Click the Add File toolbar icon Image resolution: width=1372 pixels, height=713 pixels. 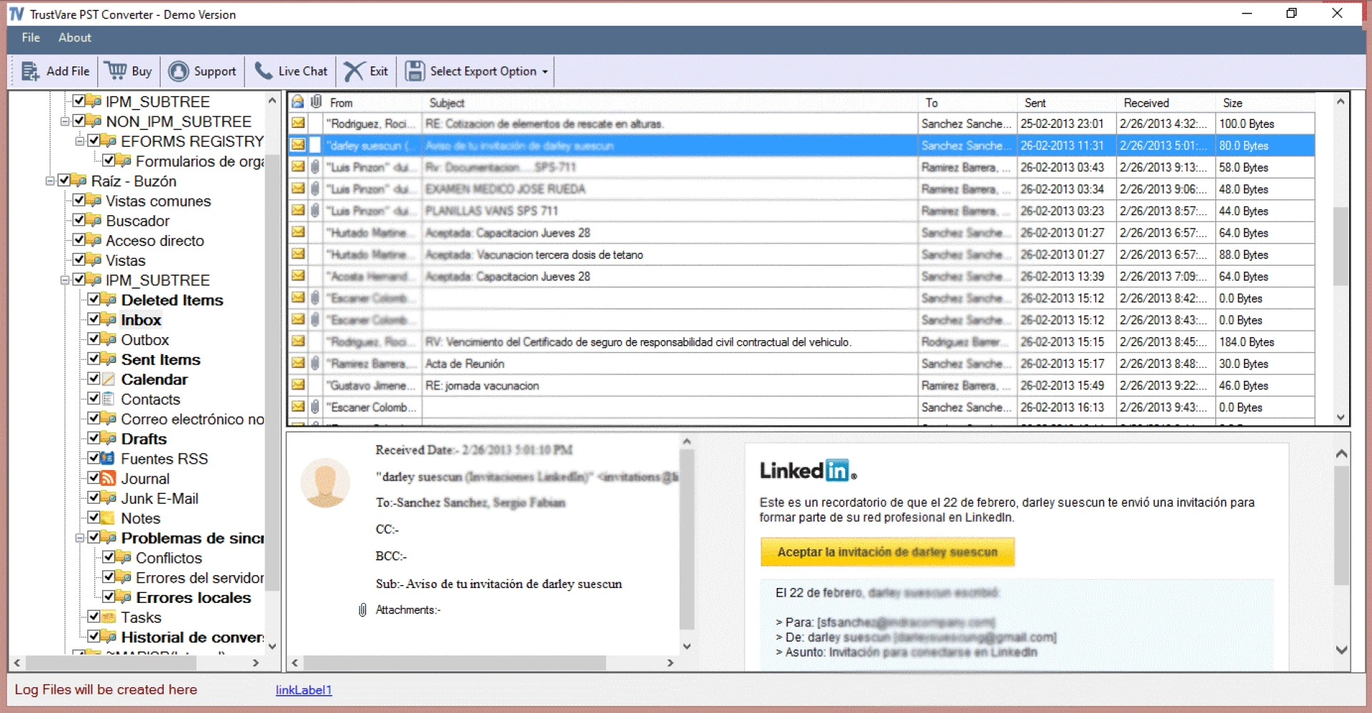[30, 71]
